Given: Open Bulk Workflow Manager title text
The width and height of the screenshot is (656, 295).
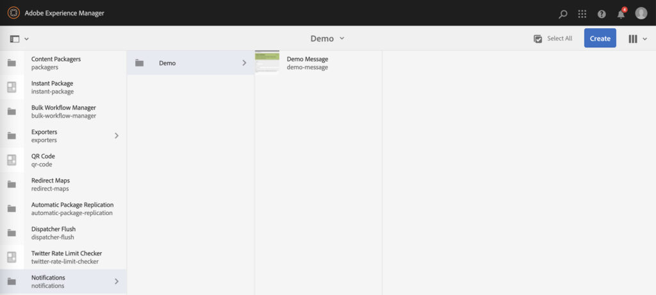Looking at the screenshot, I should 63,108.
